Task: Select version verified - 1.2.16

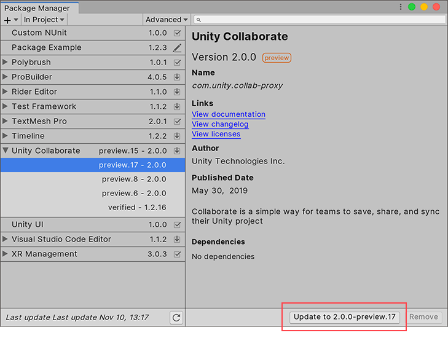Action: [93, 208]
